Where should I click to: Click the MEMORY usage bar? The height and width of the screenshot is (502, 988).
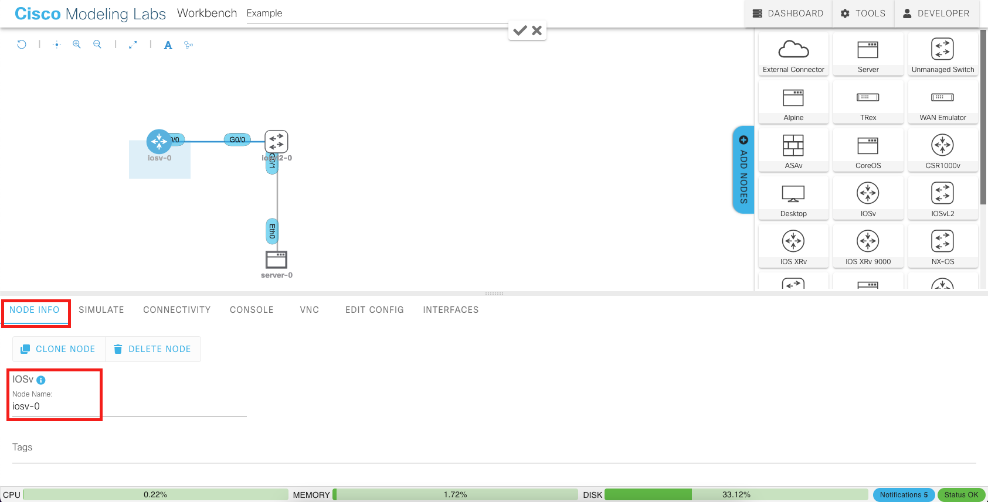tap(455, 495)
